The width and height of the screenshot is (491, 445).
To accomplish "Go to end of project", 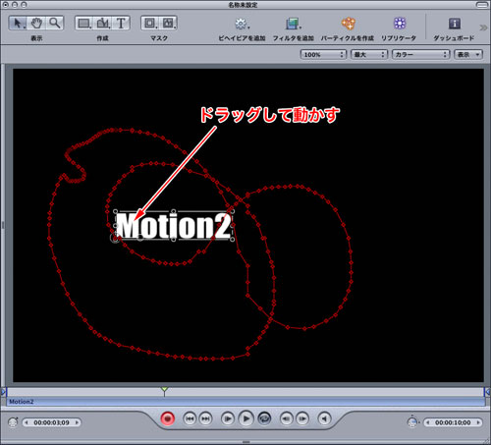I will pyautogui.click(x=205, y=418).
